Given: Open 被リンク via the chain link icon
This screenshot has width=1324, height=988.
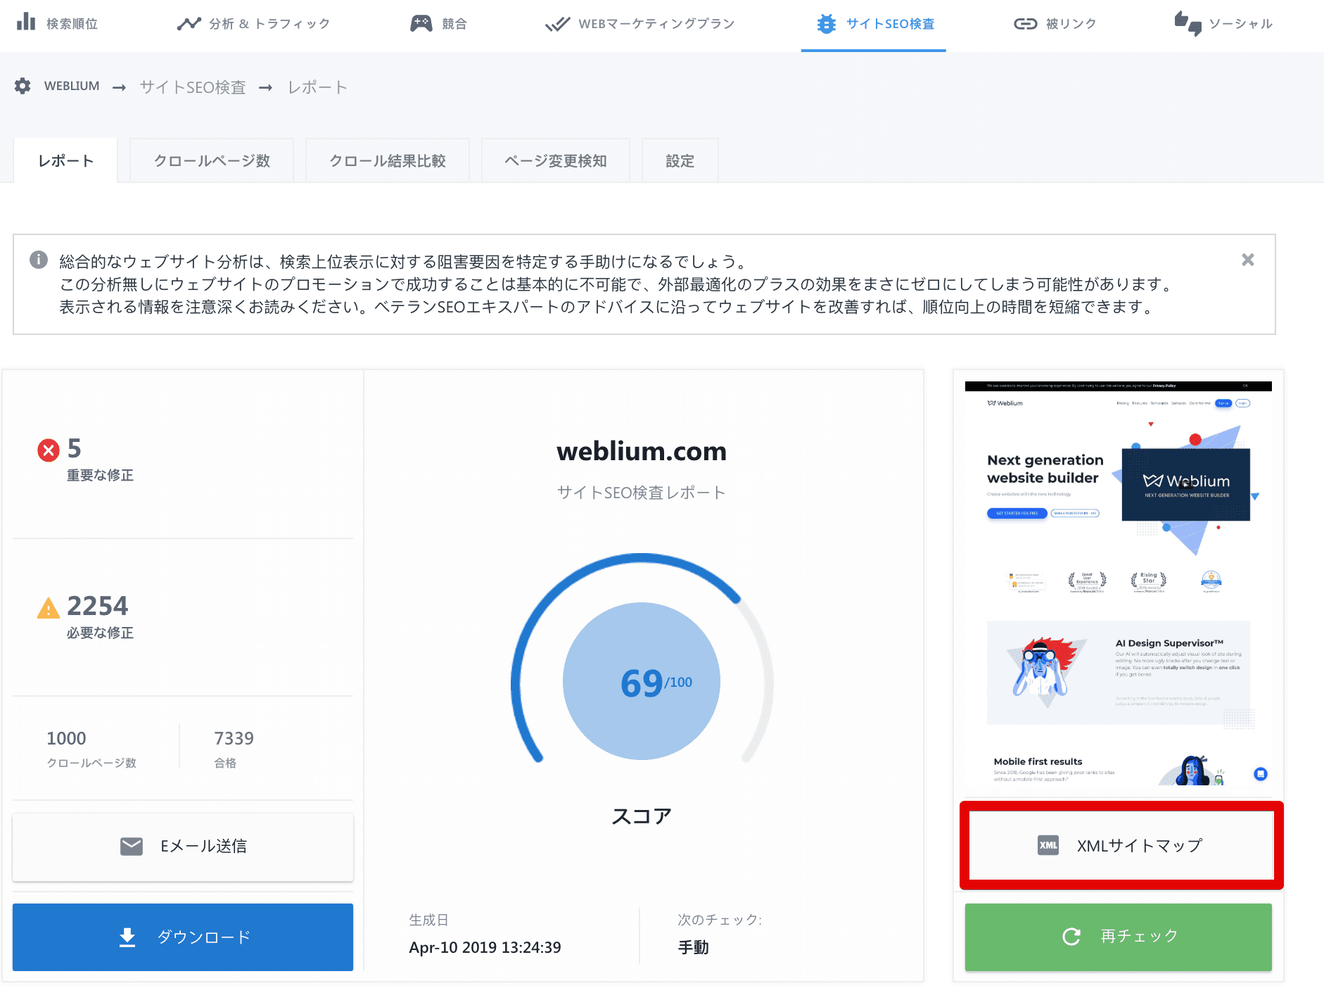Looking at the screenshot, I should coord(1024,23).
